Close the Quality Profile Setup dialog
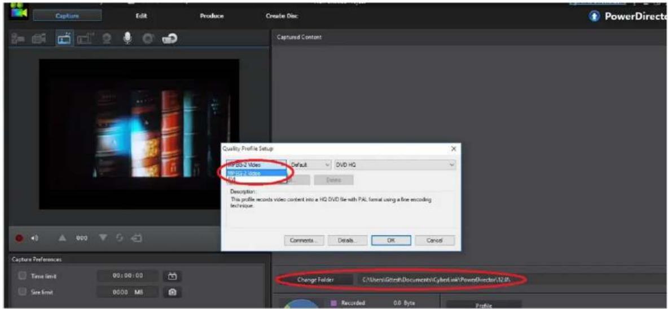The image size is (668, 309). click(454, 149)
